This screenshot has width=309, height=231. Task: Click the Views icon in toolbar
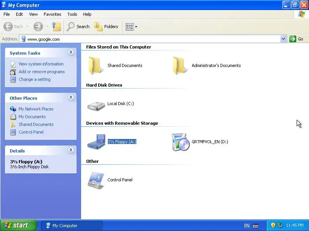130,27
